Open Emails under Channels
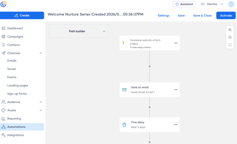This screenshot has width=237, height=144. tap(12, 61)
